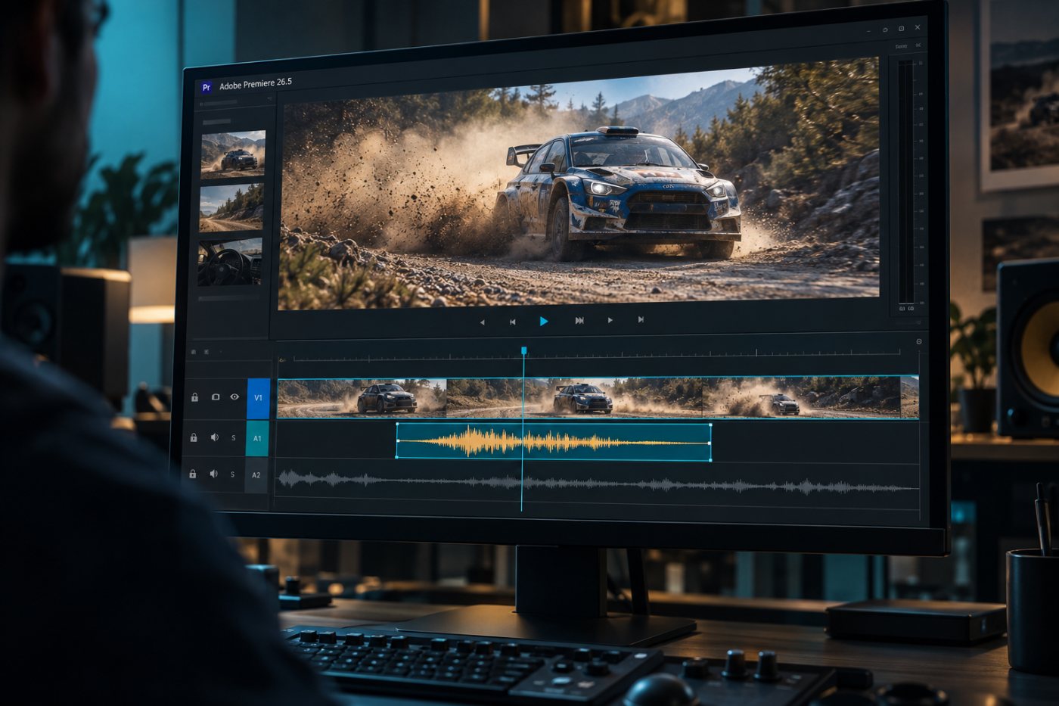The image size is (1059, 706).
Task: Click the first small timeline tool icon
Action: pyautogui.click(x=194, y=352)
